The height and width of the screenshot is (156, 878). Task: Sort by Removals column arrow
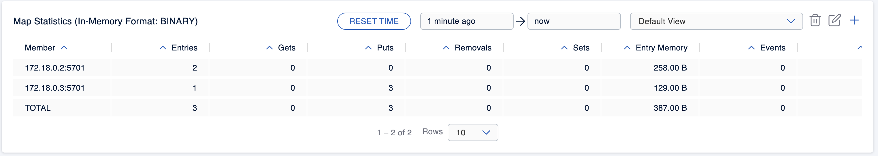(446, 48)
